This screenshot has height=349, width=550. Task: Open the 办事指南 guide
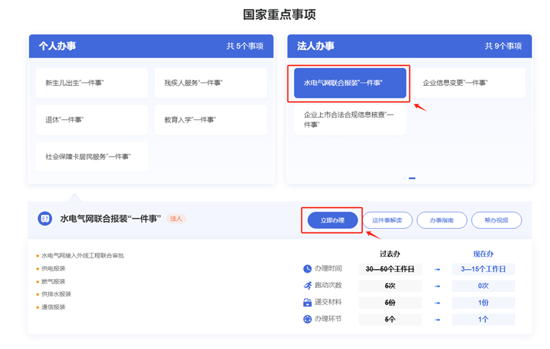pos(441,221)
